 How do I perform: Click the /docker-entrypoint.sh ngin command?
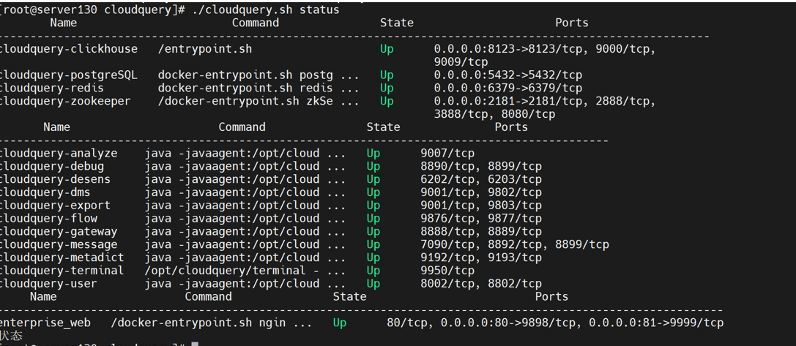(x=211, y=323)
